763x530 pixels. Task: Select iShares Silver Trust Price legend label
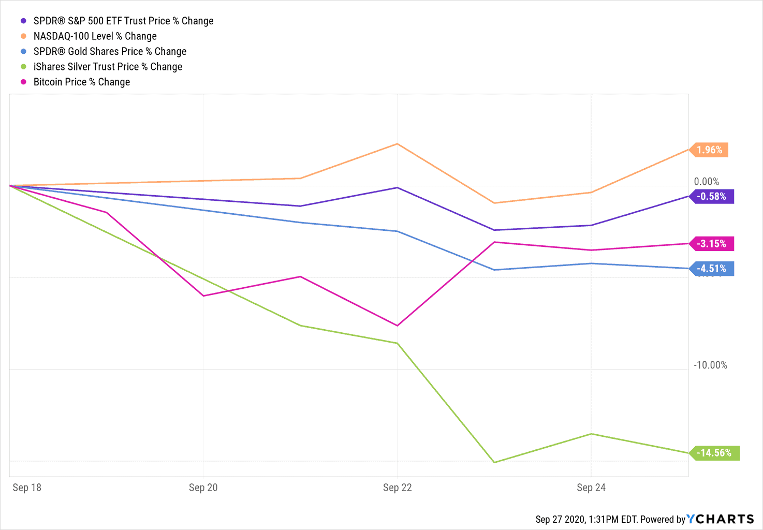(108, 67)
